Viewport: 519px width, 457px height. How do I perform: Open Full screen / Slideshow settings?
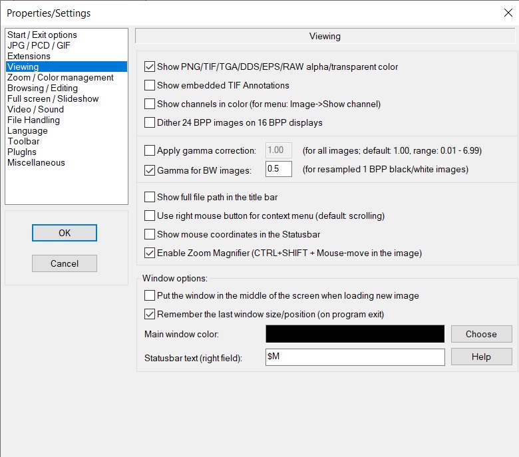click(x=66, y=98)
